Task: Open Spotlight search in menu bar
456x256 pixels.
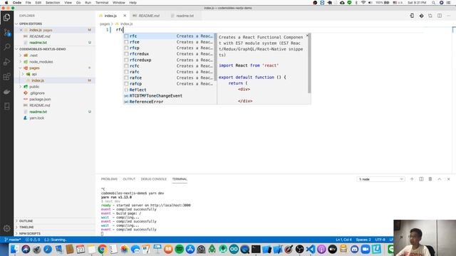Action: [433, 3]
